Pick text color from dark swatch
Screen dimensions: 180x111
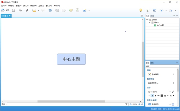pos(162,96)
